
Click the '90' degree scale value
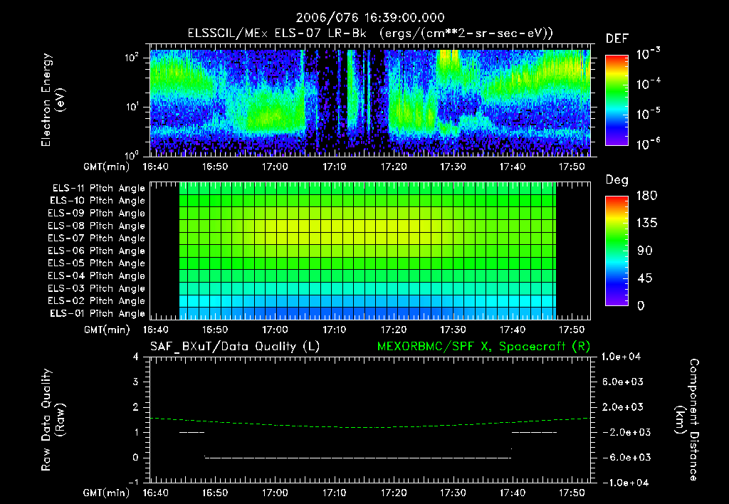[645, 251]
